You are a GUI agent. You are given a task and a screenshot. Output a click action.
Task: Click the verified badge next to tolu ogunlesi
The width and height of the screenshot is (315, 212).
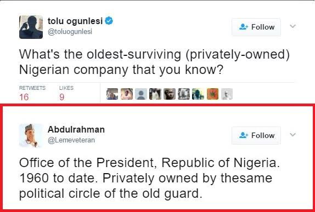[x=109, y=21]
